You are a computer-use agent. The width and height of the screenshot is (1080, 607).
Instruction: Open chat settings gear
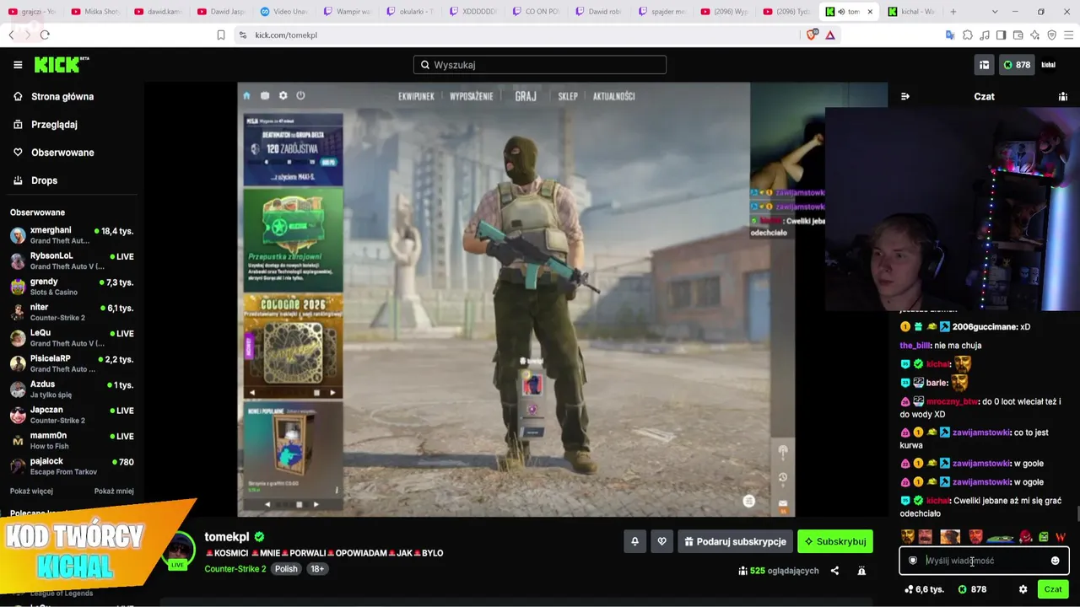pyautogui.click(x=1023, y=589)
